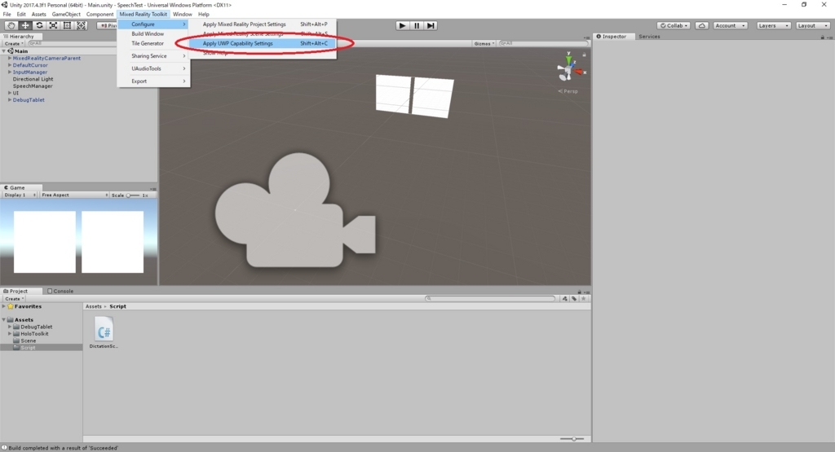Open the Collab dropdown
Image resolution: width=835 pixels, height=452 pixels.
point(674,25)
